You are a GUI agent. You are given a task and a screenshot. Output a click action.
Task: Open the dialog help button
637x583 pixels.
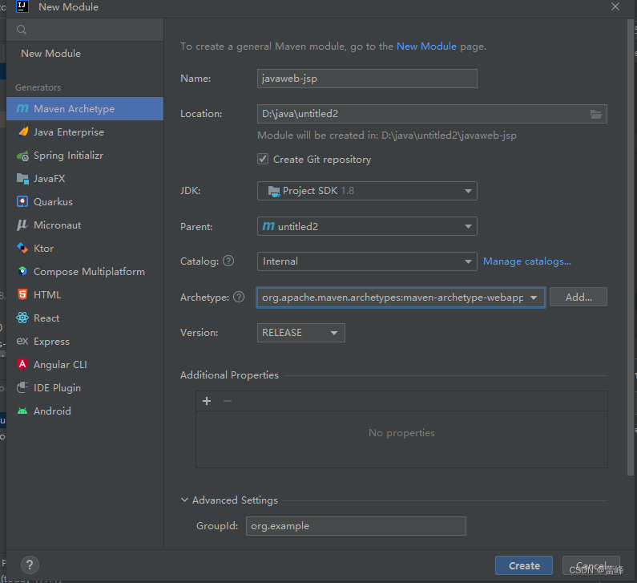30,565
